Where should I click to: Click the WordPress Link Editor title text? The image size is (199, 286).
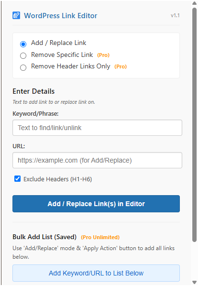coord(61,16)
